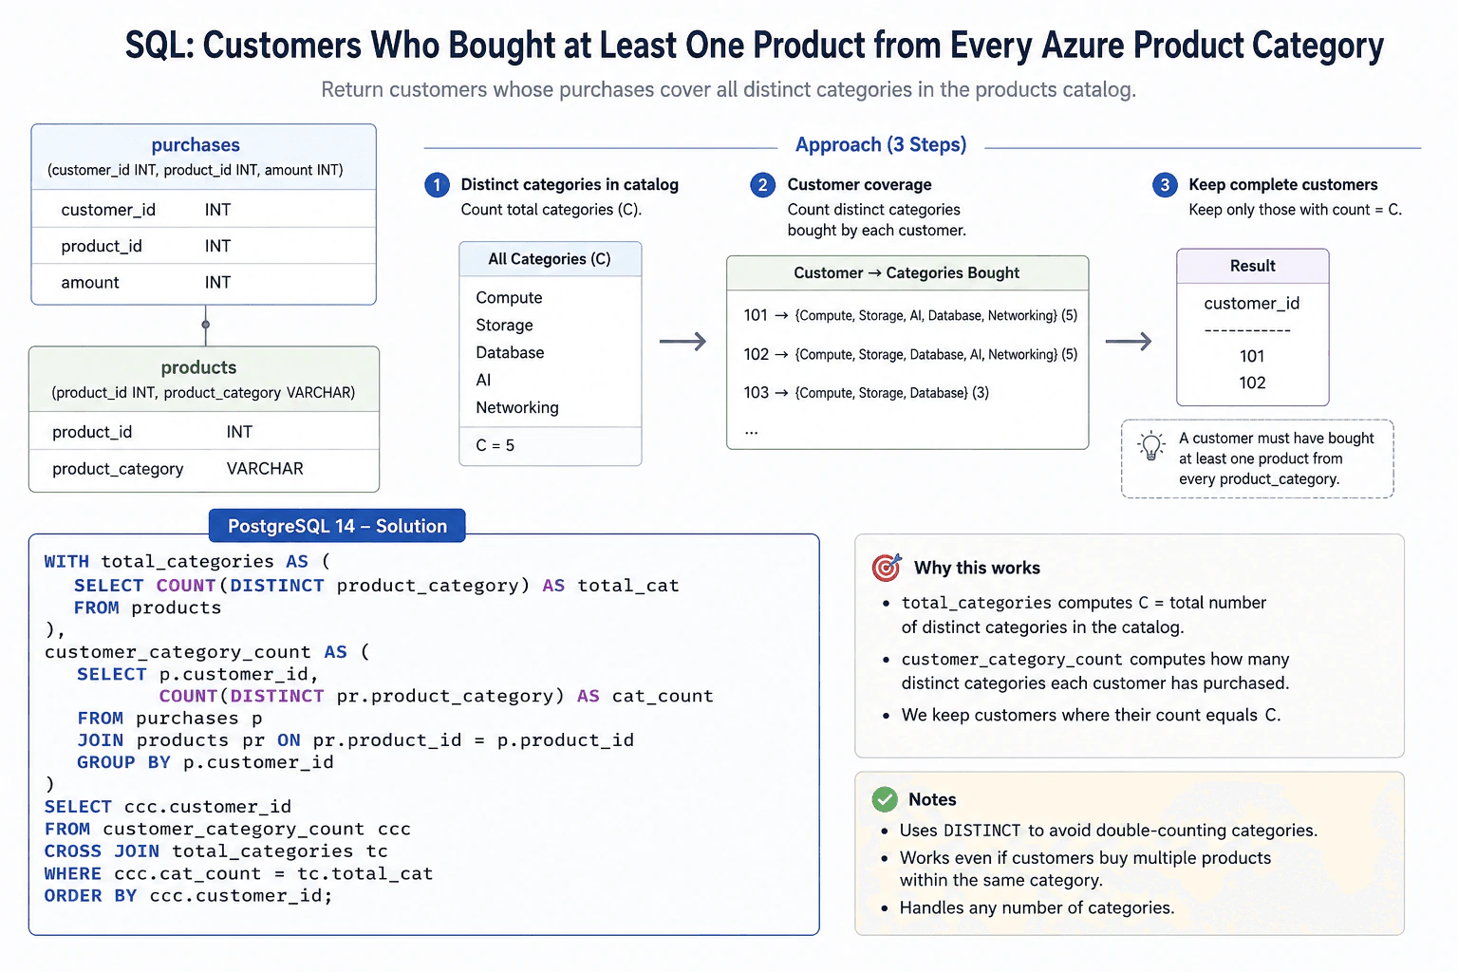Click note 'Uses DISTINCT to avoid double-counting categories'
The image size is (1458, 972).
click(x=1109, y=831)
